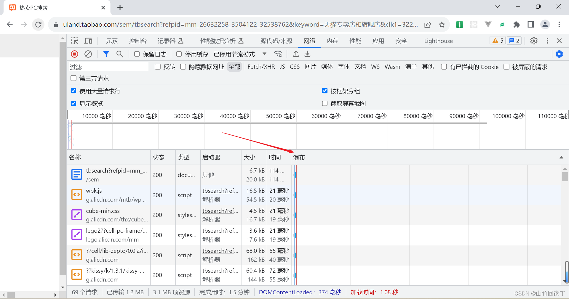Show the 2 messages badge
The width and height of the screenshot is (569, 299).
(x=514, y=41)
